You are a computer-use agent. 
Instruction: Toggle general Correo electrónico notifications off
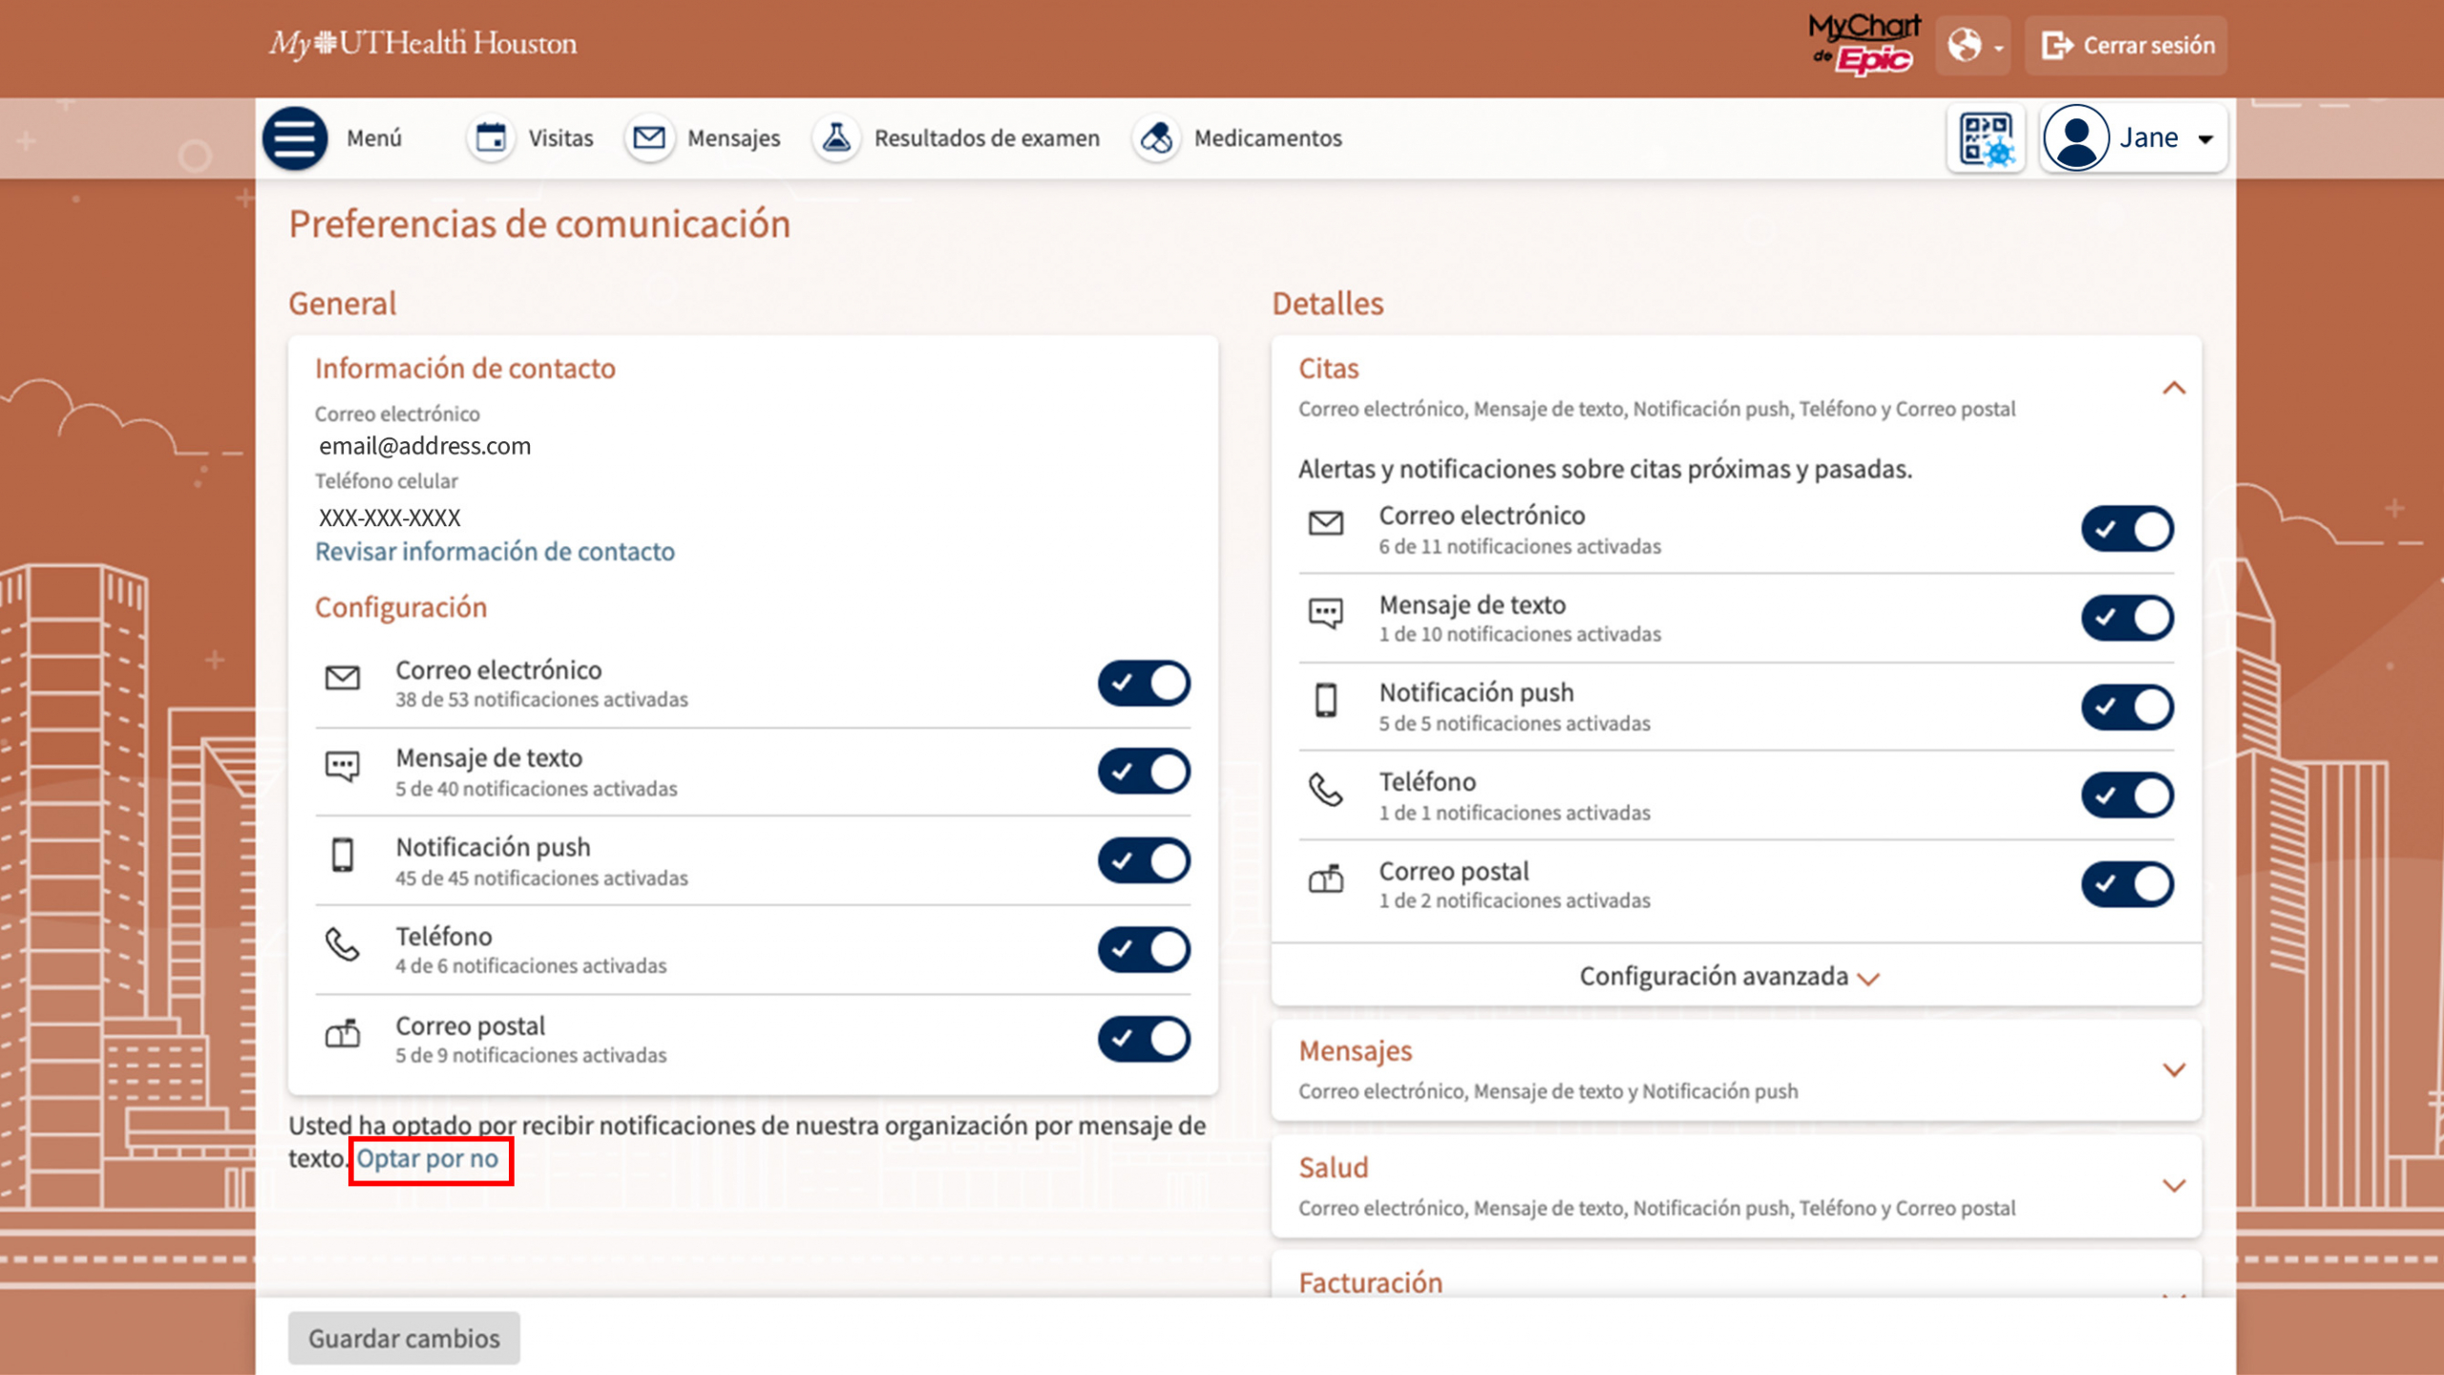pyautogui.click(x=1143, y=684)
